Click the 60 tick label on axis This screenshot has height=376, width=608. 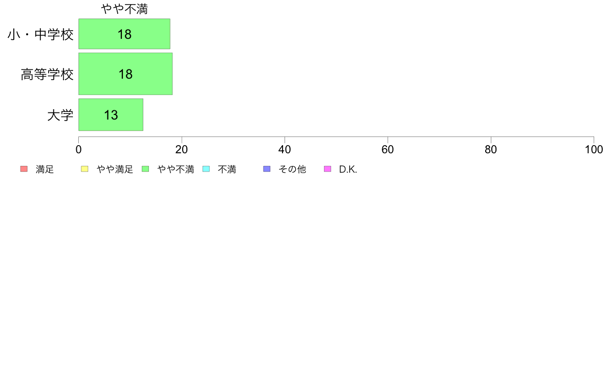(388, 150)
